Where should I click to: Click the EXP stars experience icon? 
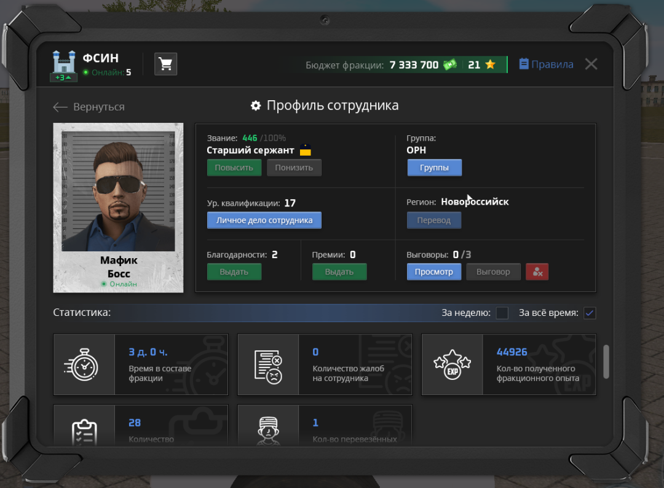coord(452,364)
